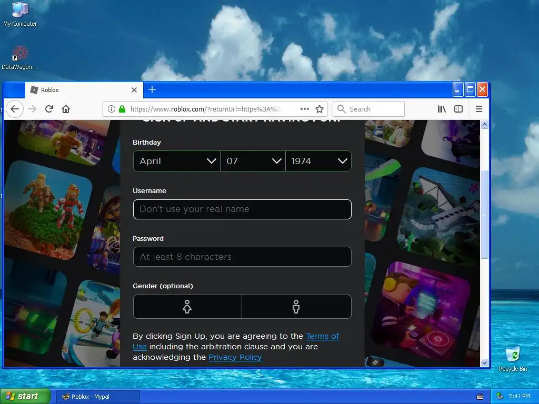Click the keyboard icon in system tray
The height and width of the screenshot is (404, 539).
click(480, 397)
